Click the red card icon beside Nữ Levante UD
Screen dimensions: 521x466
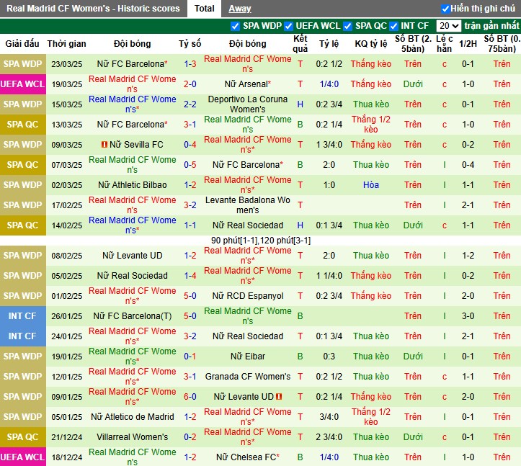(279, 396)
